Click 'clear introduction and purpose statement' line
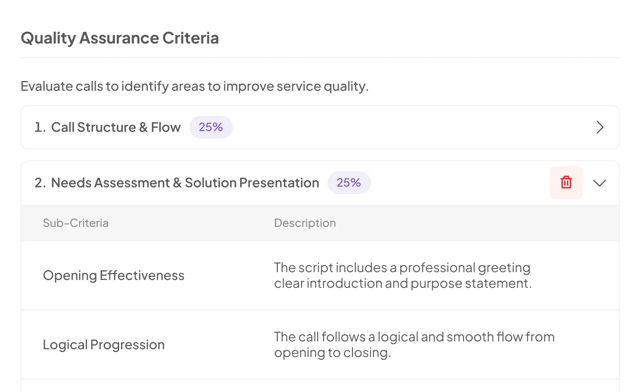Screen dimensions: 640x392 (403, 283)
